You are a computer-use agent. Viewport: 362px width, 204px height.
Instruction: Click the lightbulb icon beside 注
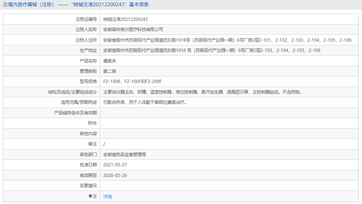pyautogui.click(x=90, y=196)
